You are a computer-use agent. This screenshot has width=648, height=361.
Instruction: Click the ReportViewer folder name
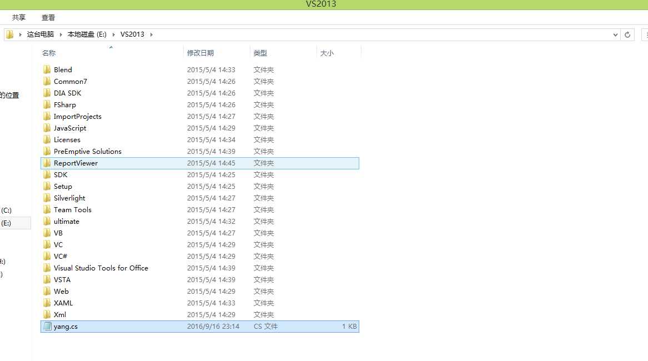76,163
